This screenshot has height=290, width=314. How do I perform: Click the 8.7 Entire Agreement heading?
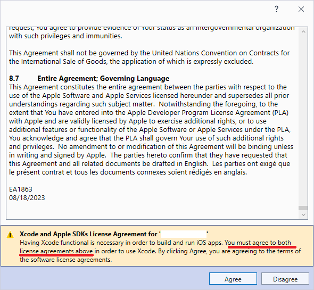coord(89,78)
